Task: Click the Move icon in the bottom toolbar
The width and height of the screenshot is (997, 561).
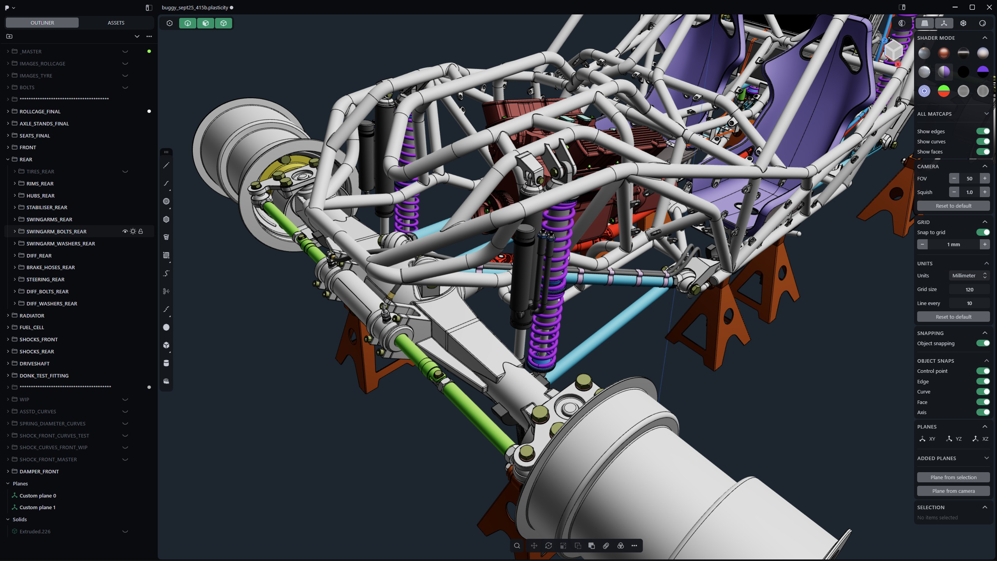Action: click(x=534, y=546)
